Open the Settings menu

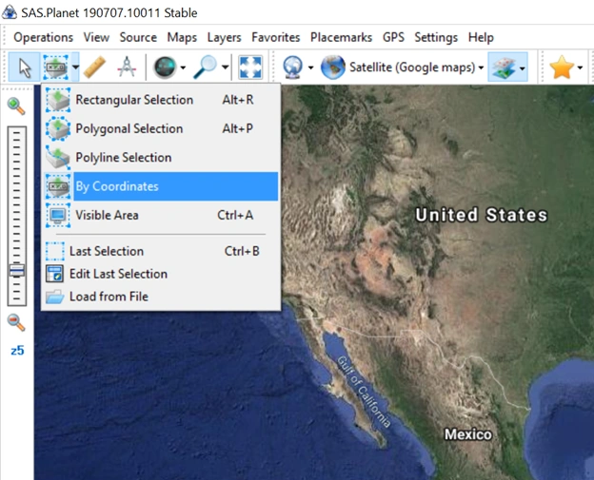pyautogui.click(x=436, y=37)
